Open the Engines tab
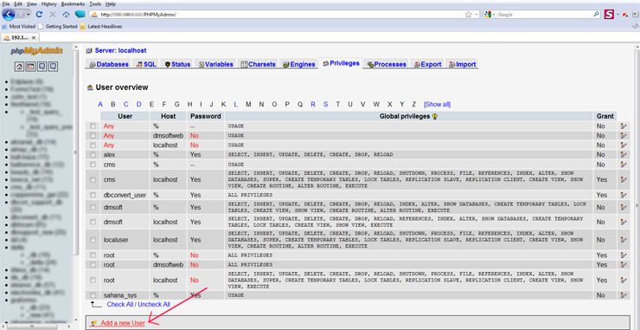This screenshot has height=330, width=640. click(x=298, y=64)
